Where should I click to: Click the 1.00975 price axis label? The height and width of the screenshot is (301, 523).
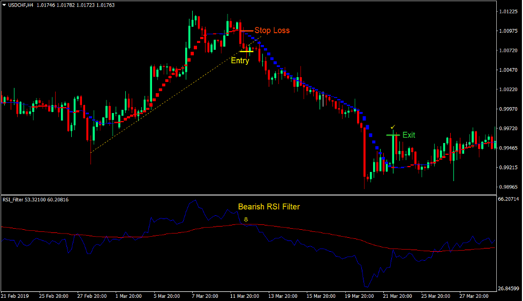pos(508,31)
